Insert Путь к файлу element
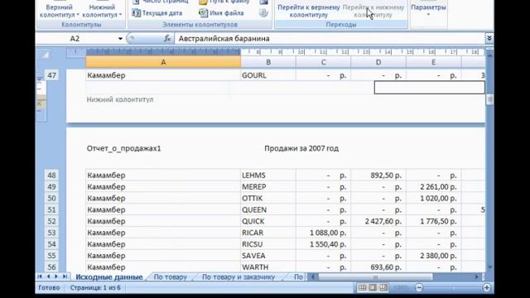 click(x=224, y=2)
